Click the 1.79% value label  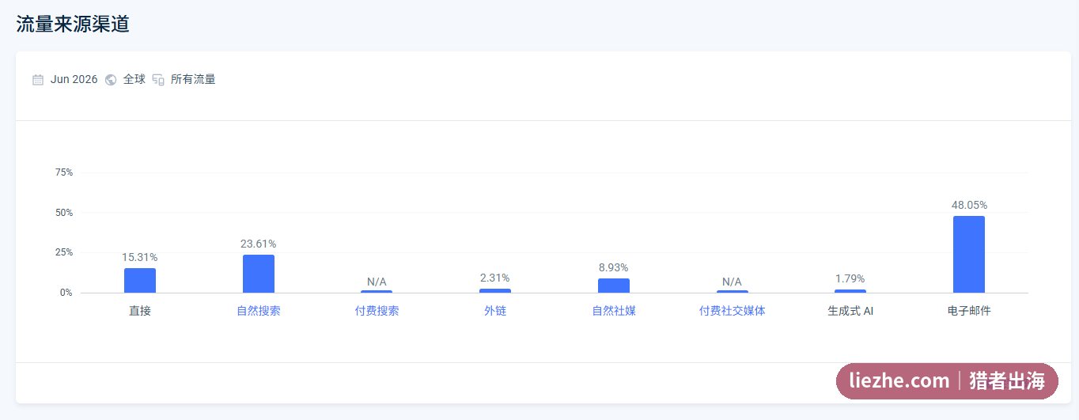point(850,278)
